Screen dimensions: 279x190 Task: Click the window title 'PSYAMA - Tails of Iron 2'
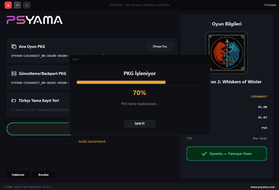pyautogui.click(x=140, y=5)
